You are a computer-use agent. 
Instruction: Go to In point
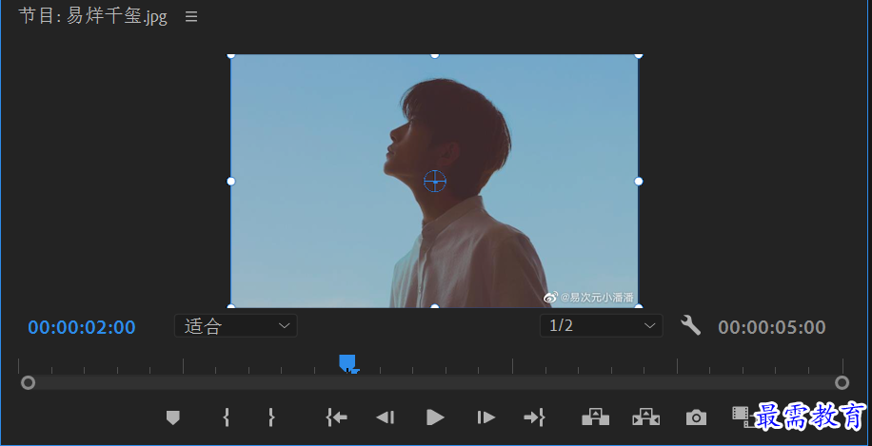[336, 417]
